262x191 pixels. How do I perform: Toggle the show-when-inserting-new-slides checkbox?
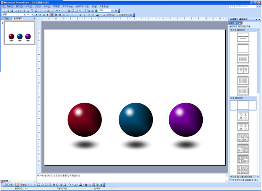230,180
